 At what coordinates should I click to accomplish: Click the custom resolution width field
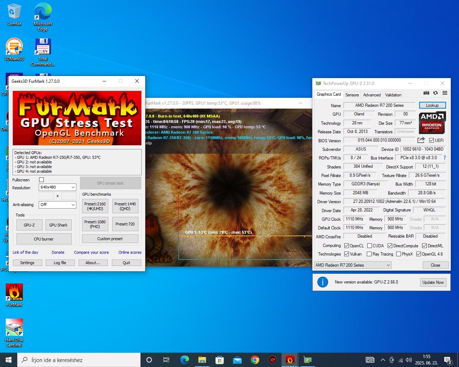(46, 196)
